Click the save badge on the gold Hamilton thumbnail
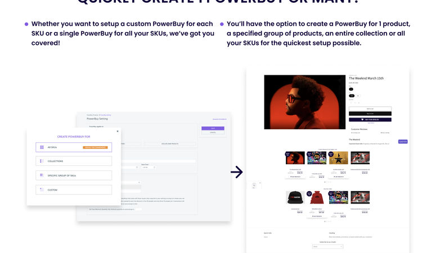The image size is (436, 253). (331, 153)
